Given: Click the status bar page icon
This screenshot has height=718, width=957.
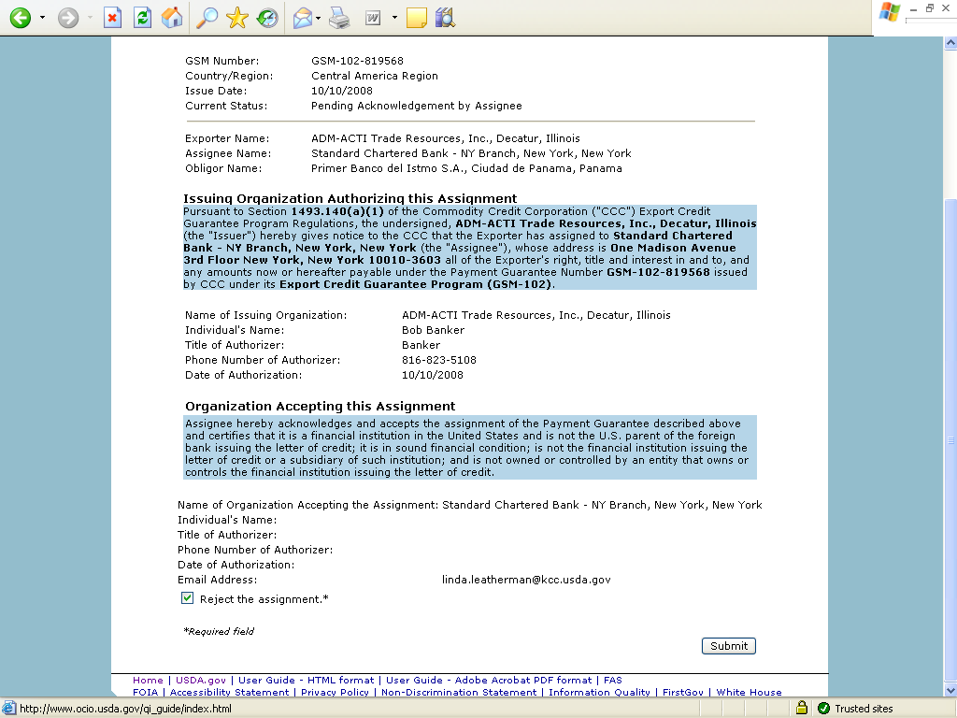Looking at the screenshot, I should (x=8, y=709).
